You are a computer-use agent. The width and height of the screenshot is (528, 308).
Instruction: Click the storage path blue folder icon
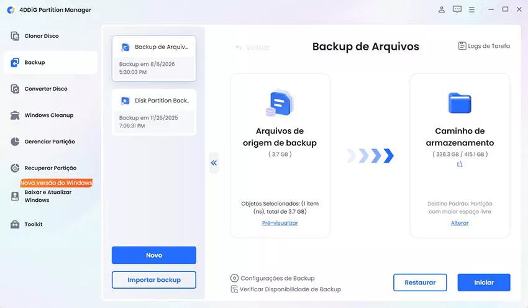pyautogui.click(x=460, y=102)
